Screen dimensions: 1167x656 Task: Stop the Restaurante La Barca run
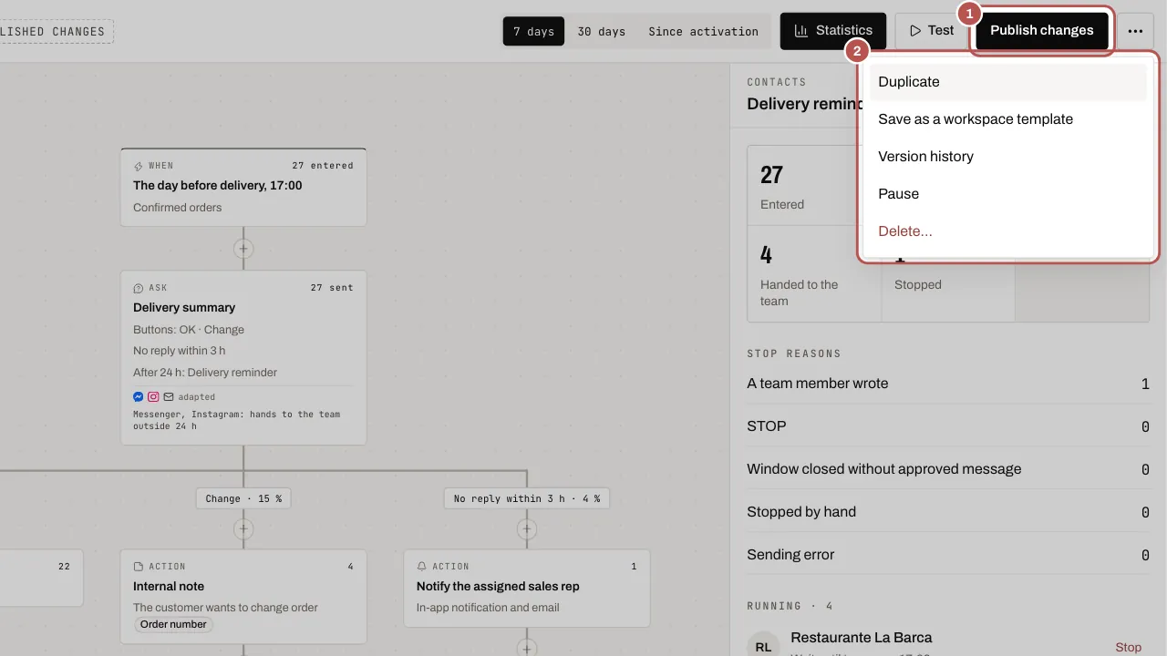pos(1128,647)
